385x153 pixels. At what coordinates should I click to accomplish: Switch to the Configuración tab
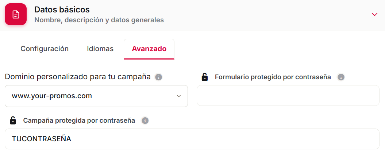point(45,49)
